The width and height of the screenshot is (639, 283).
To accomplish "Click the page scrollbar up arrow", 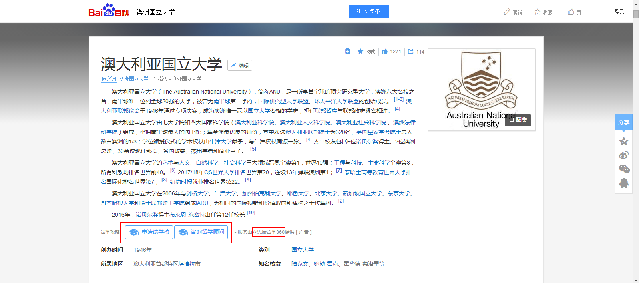I will (636, 3).
